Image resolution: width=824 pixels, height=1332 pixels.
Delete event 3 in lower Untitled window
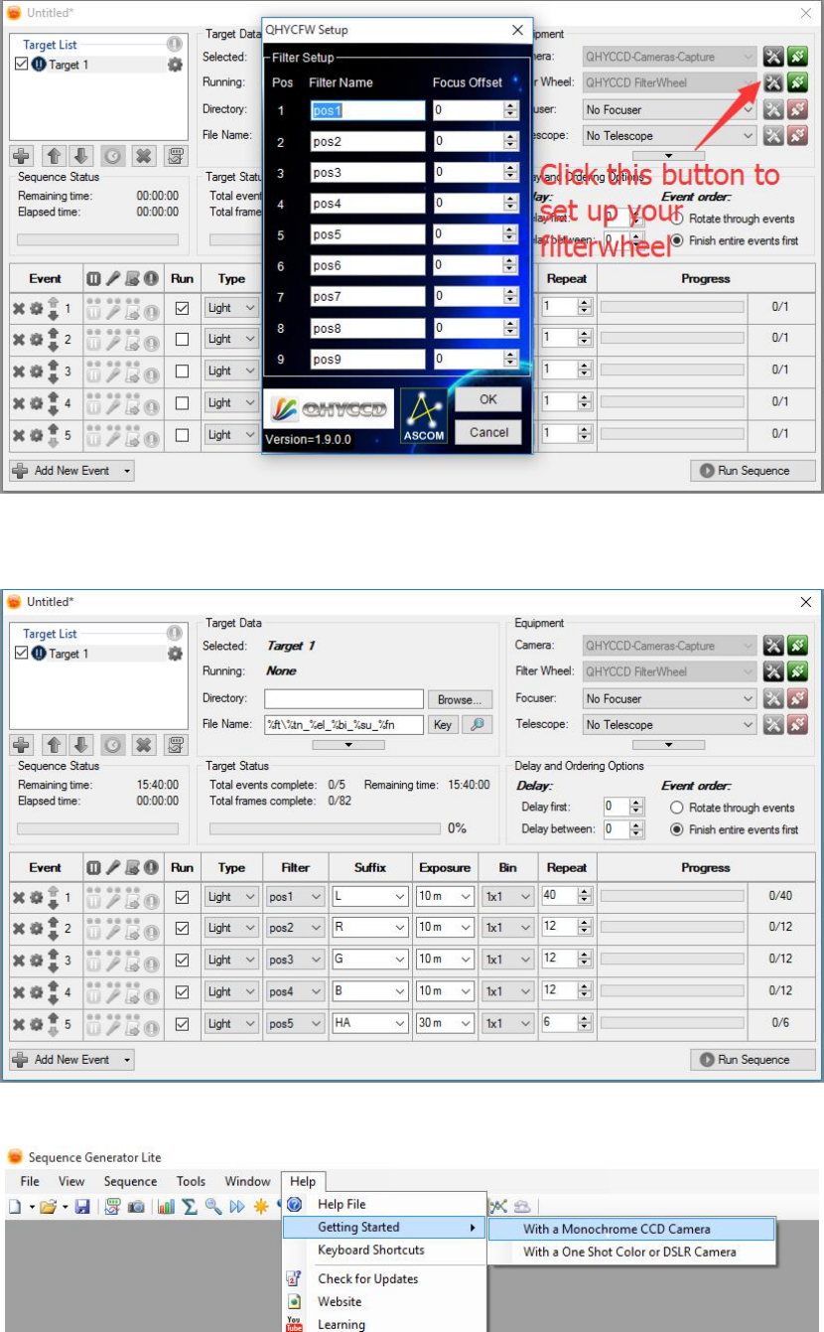click(18, 960)
